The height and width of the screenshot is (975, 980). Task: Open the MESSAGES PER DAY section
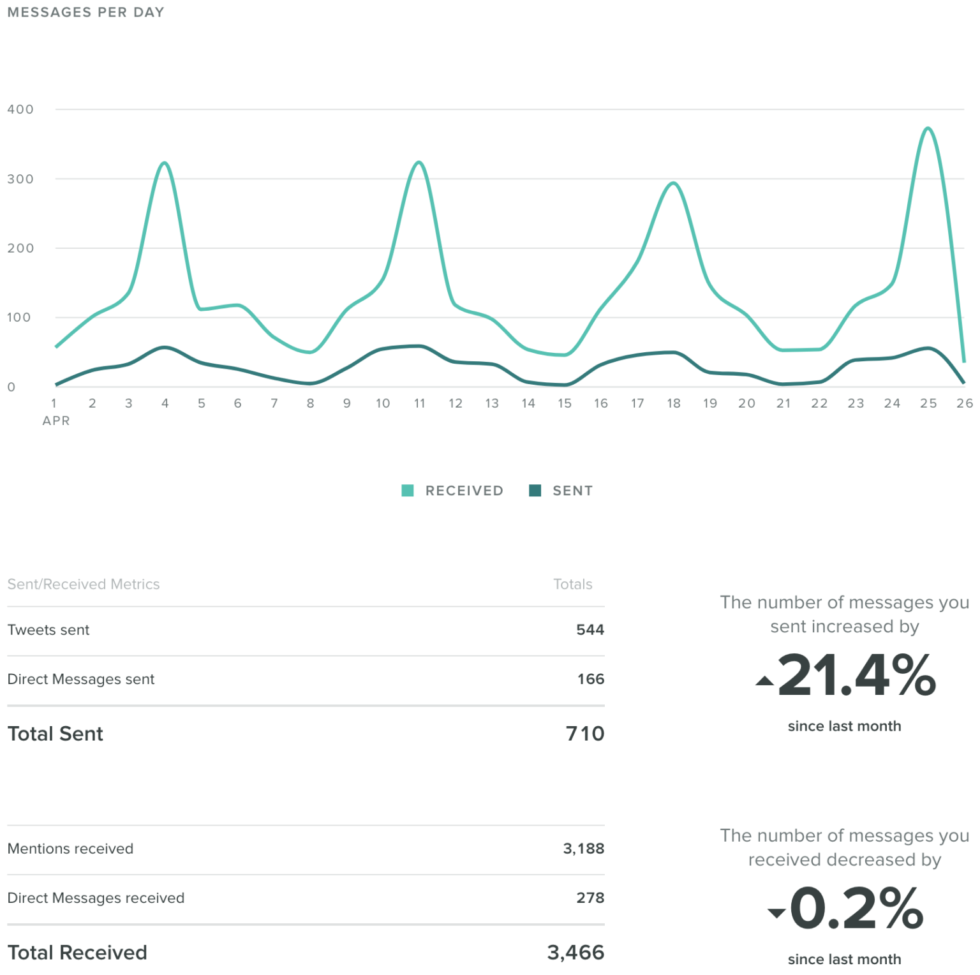coord(85,11)
